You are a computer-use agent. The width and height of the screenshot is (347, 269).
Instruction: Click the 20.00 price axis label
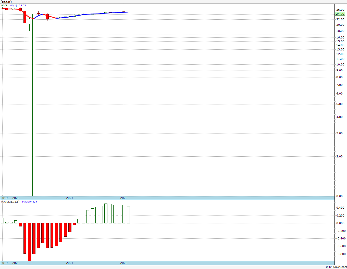[340, 25]
